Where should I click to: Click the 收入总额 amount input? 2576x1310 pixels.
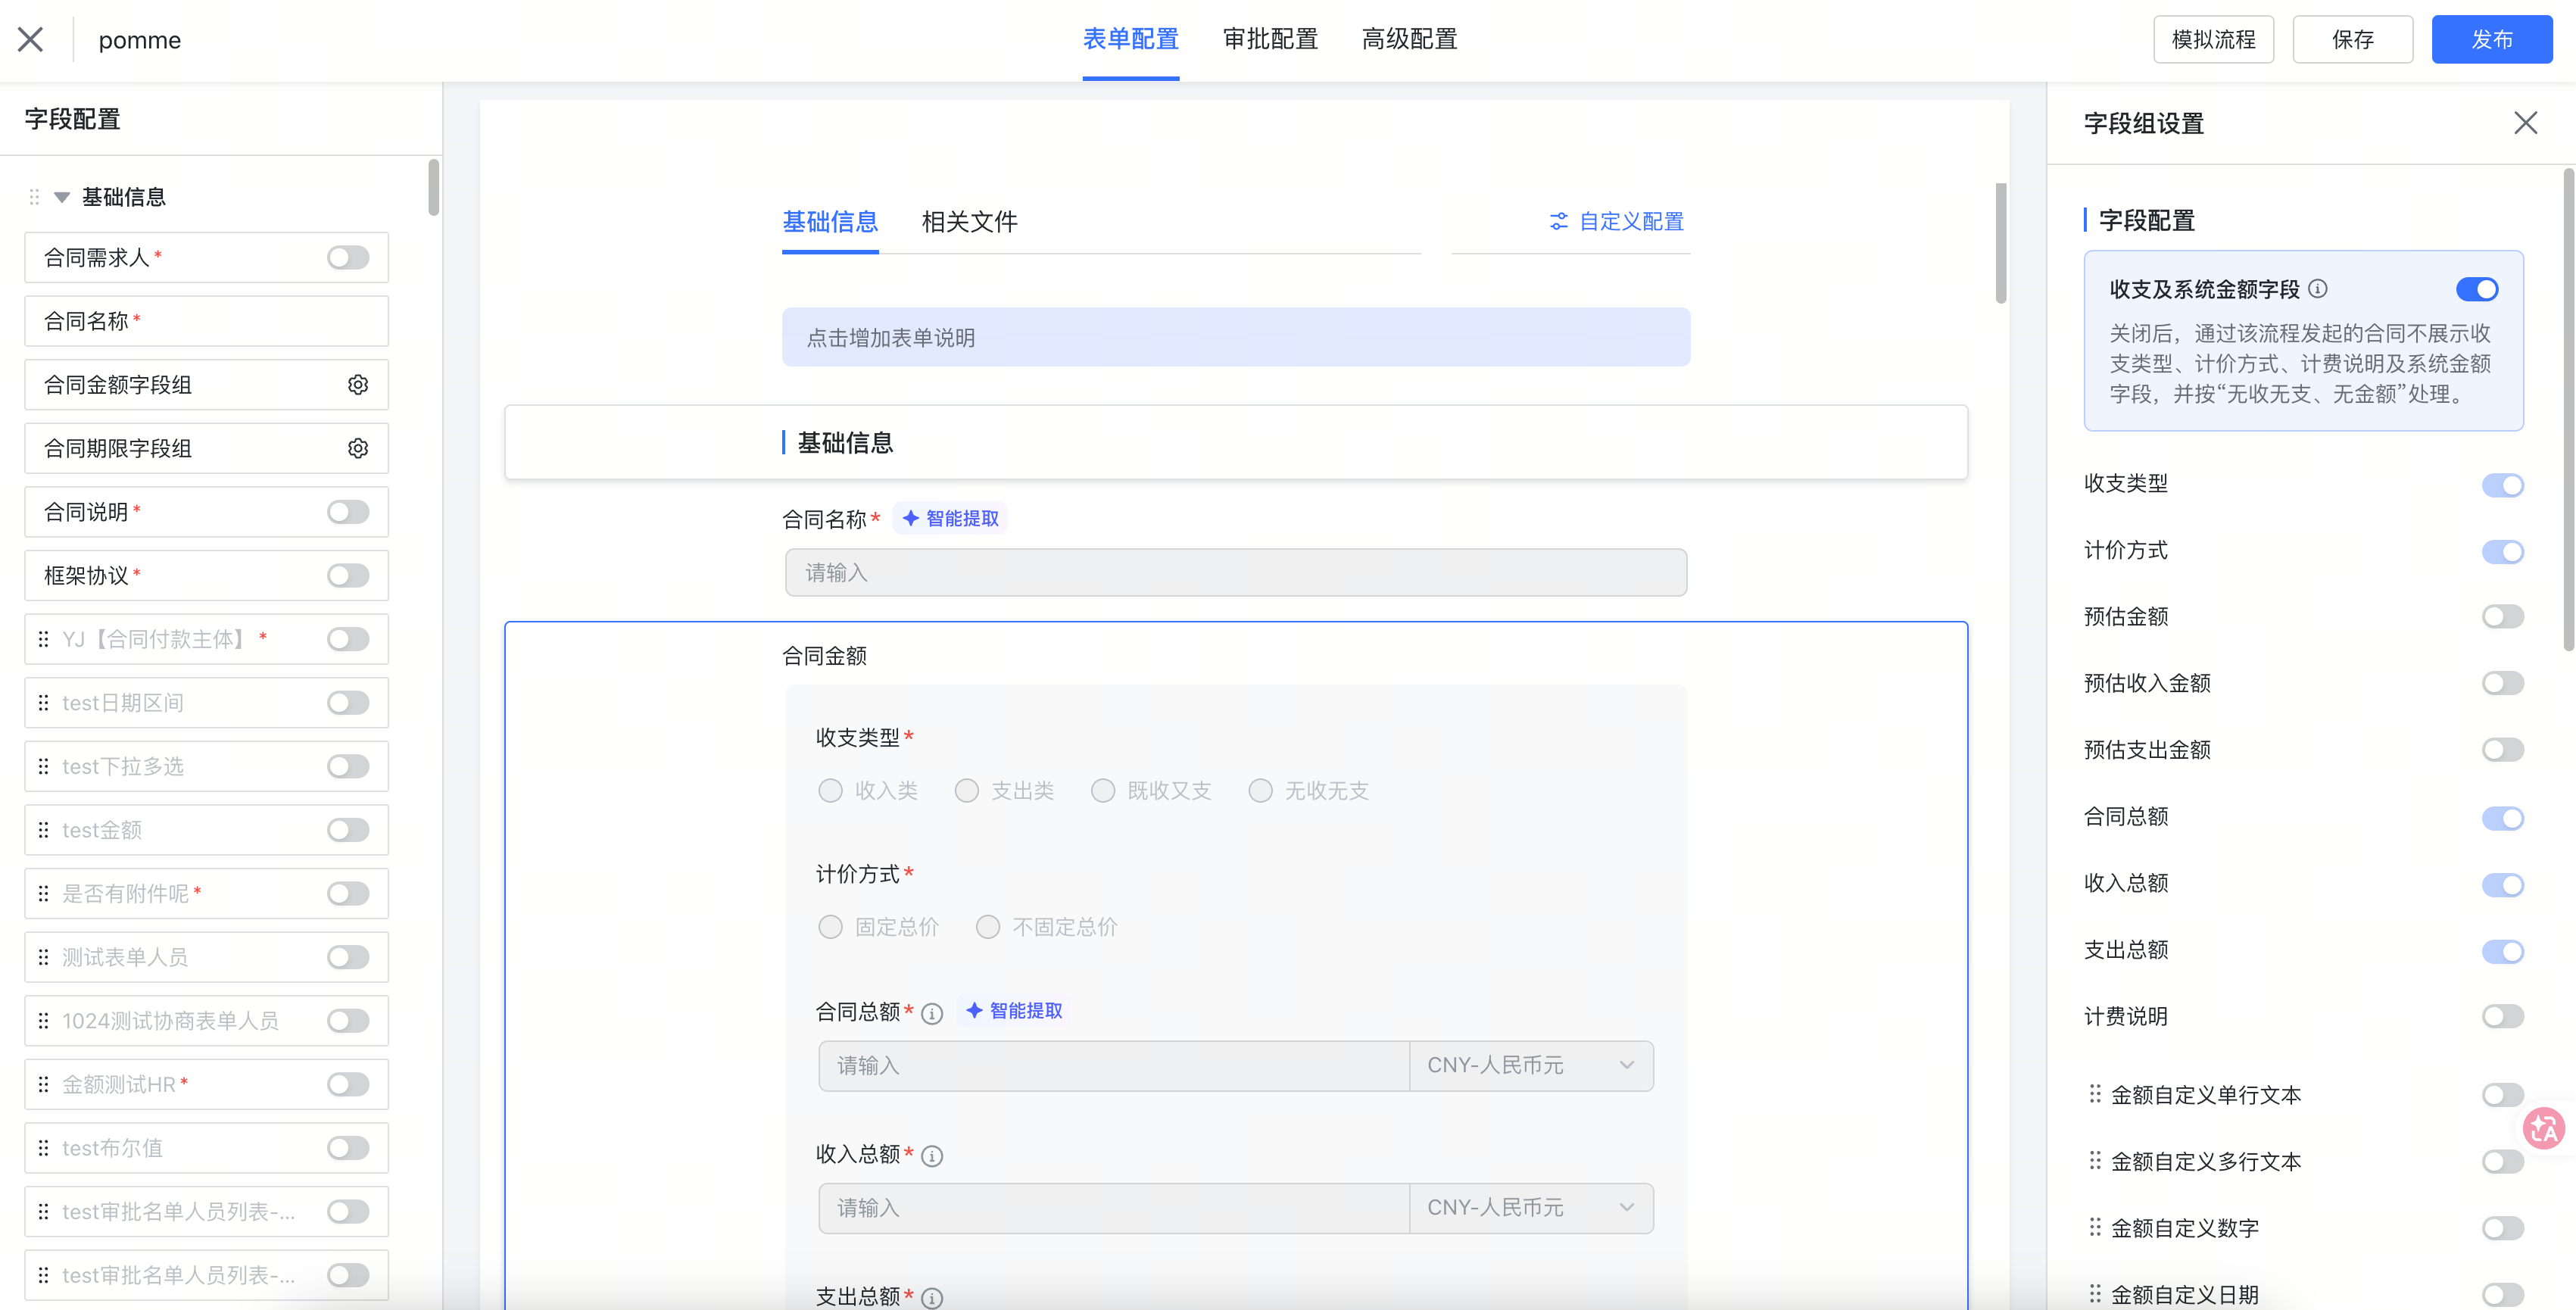pyautogui.click(x=1114, y=1208)
